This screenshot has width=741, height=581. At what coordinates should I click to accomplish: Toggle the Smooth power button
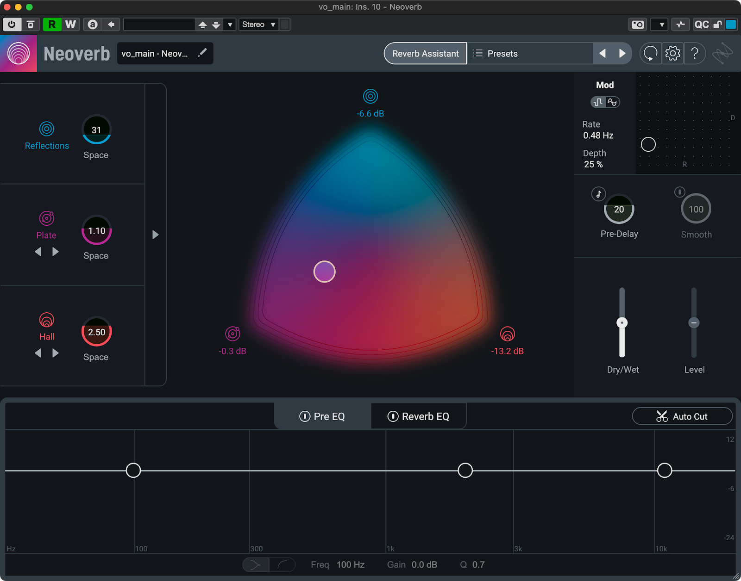click(679, 192)
